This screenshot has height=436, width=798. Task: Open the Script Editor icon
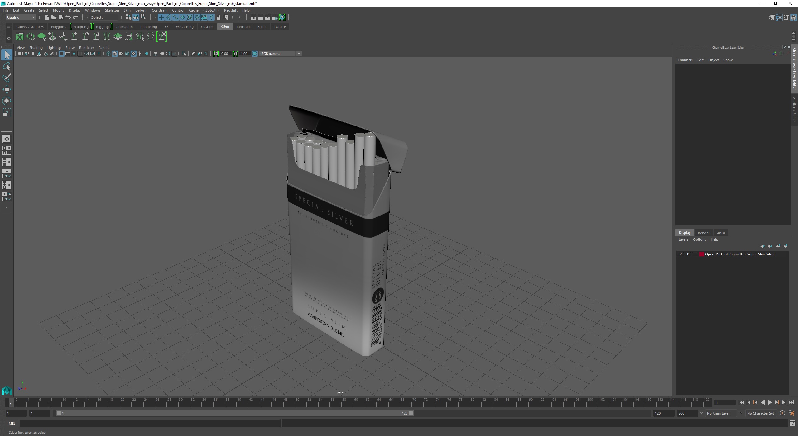pyautogui.click(x=792, y=424)
